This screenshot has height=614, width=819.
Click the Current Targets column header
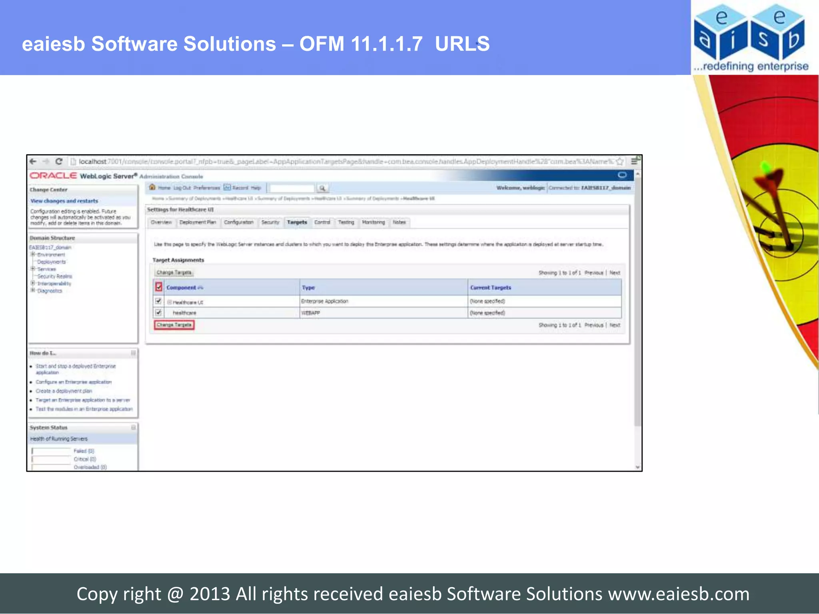491,288
